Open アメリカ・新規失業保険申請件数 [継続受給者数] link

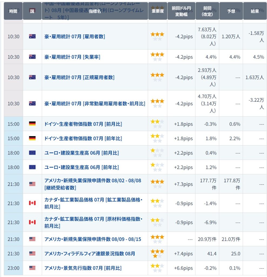93,184
